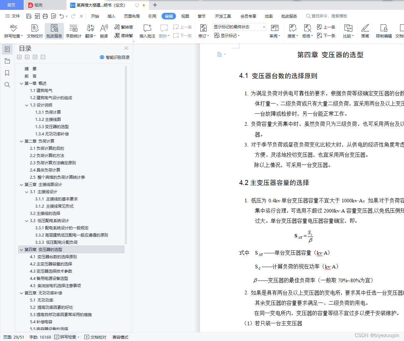404x341 pixels.
Task: Switch to the 引用 ribbon tab
Action: 152,16
